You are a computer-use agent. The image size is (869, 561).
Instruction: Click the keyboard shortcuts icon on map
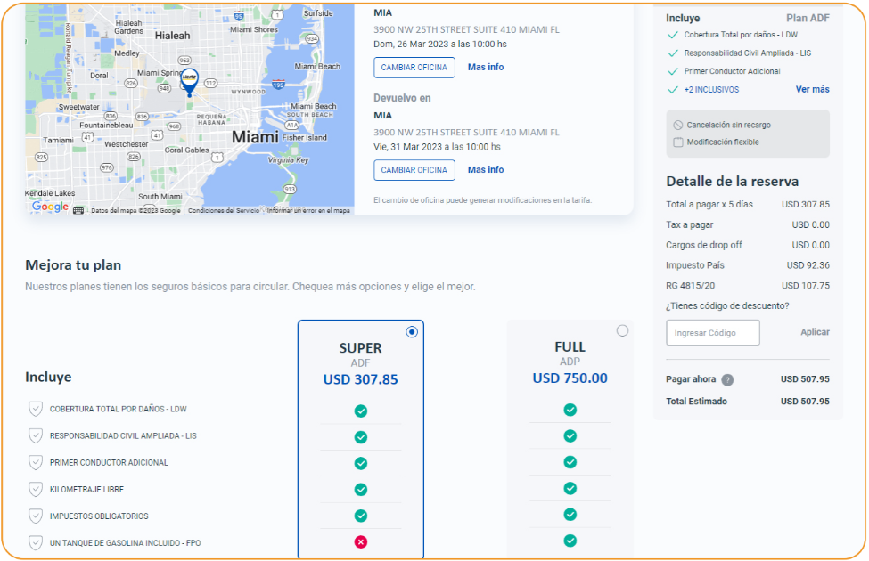(x=78, y=211)
